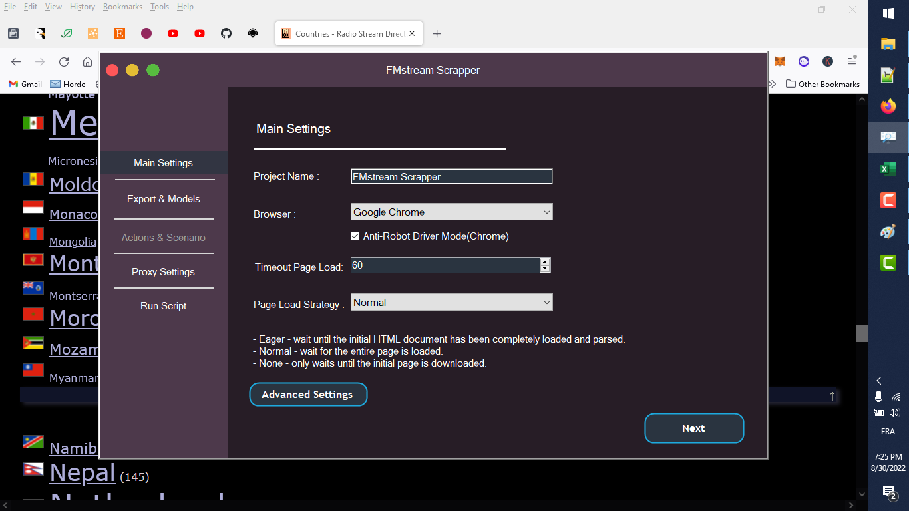Click the browser back arrow
Screen dimensions: 909x511
pyautogui.click(x=15, y=61)
